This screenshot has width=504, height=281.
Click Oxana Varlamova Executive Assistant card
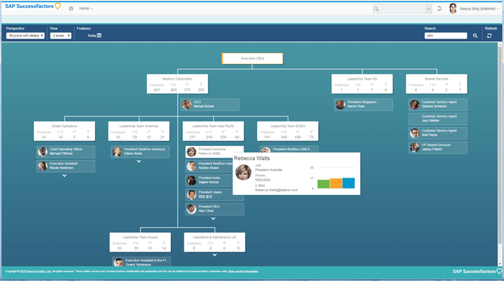(141, 262)
